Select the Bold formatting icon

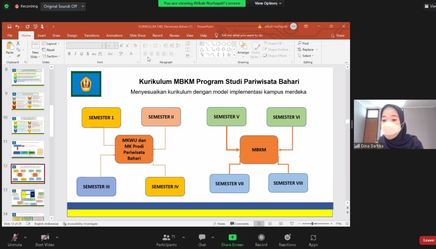(69, 53)
